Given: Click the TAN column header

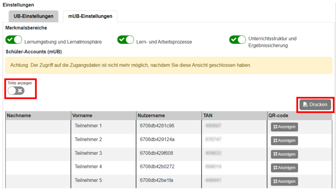Looking at the screenshot, I should tap(208, 116).
